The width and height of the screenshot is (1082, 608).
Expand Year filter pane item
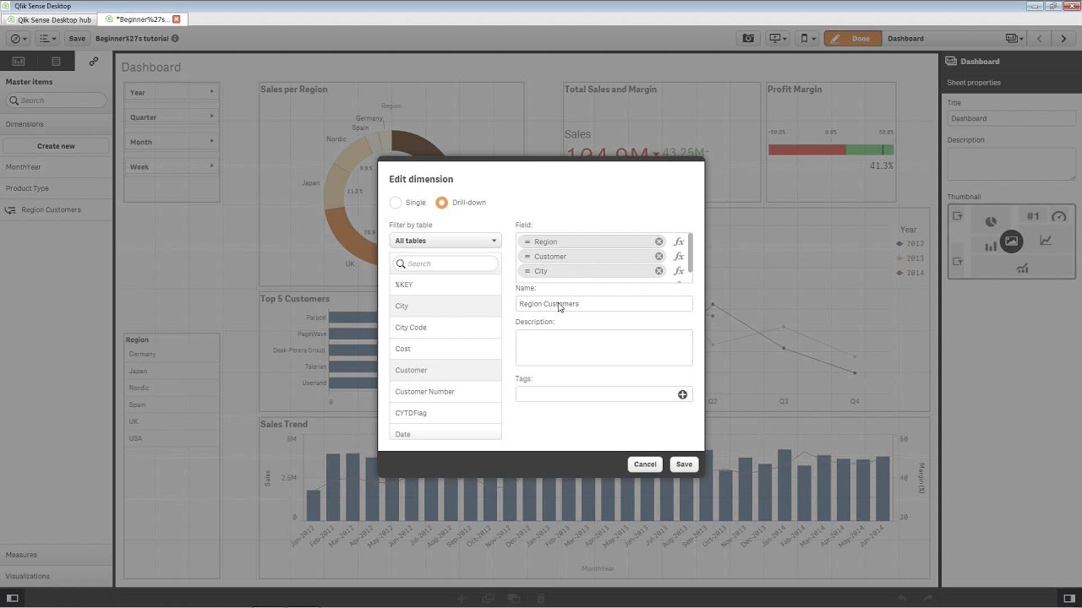[x=172, y=92]
